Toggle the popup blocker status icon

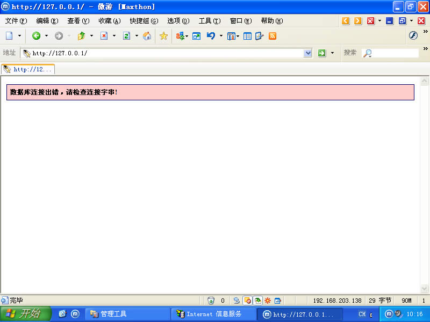247,301
